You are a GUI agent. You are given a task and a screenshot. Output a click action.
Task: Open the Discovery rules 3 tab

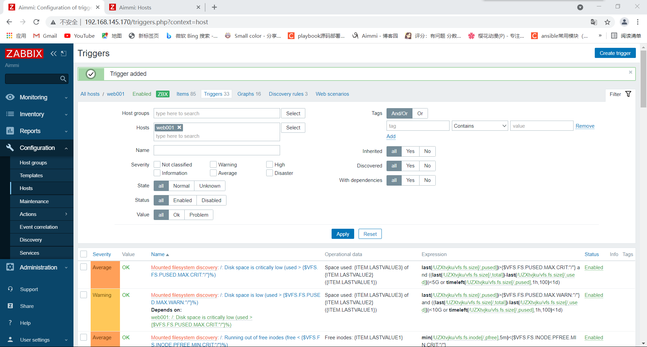(288, 94)
